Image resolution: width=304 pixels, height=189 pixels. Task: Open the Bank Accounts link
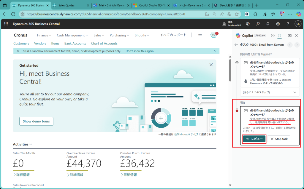[75, 44]
